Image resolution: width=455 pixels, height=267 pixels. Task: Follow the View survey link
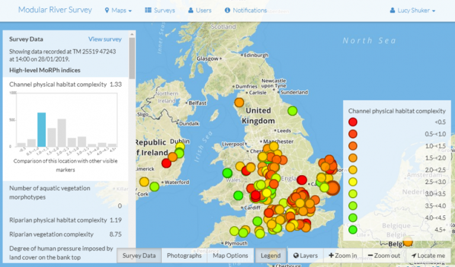tap(105, 39)
